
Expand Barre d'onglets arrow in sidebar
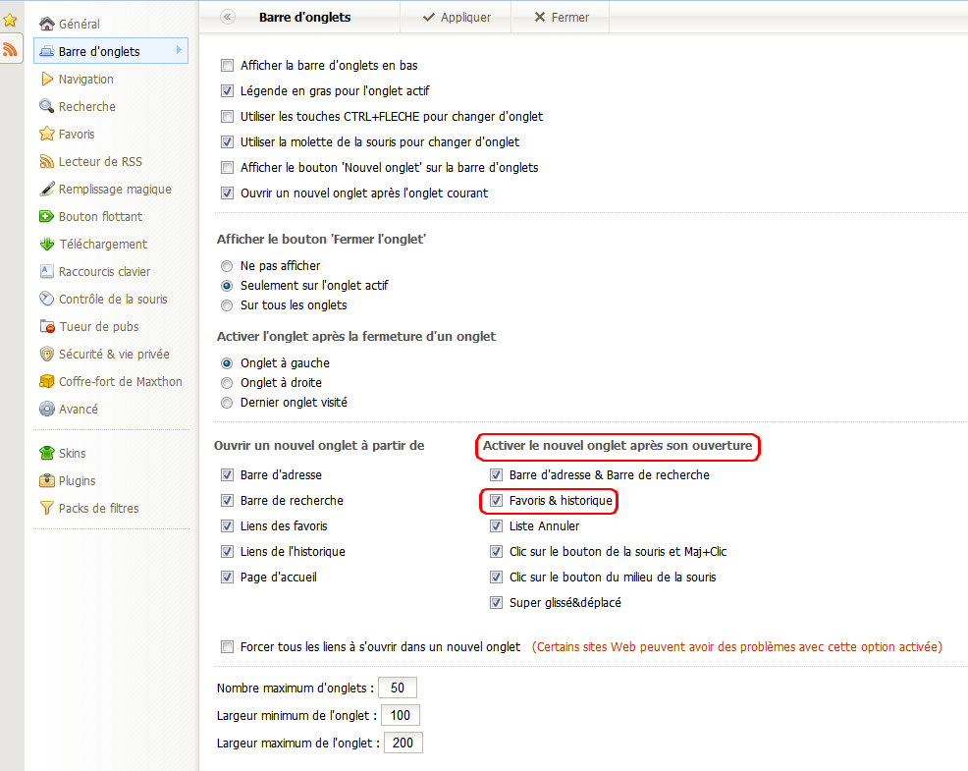click(x=179, y=50)
